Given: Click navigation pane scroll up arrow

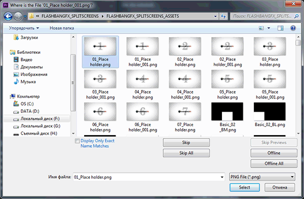Looking at the screenshot, I should (x=73, y=37).
